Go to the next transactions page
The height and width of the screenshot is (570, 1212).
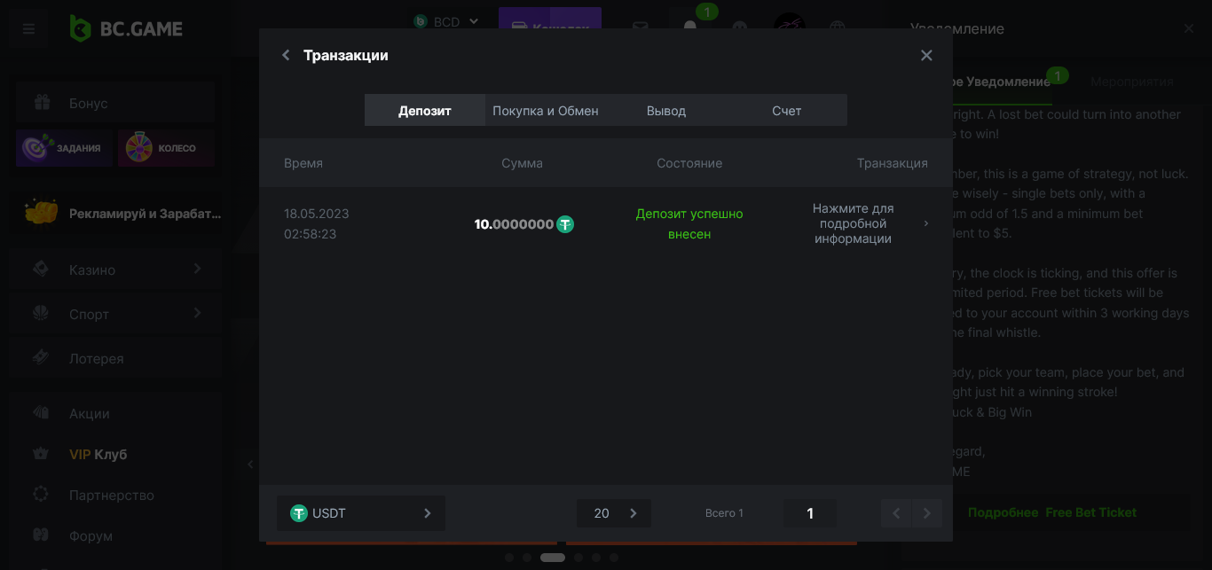[x=927, y=513]
